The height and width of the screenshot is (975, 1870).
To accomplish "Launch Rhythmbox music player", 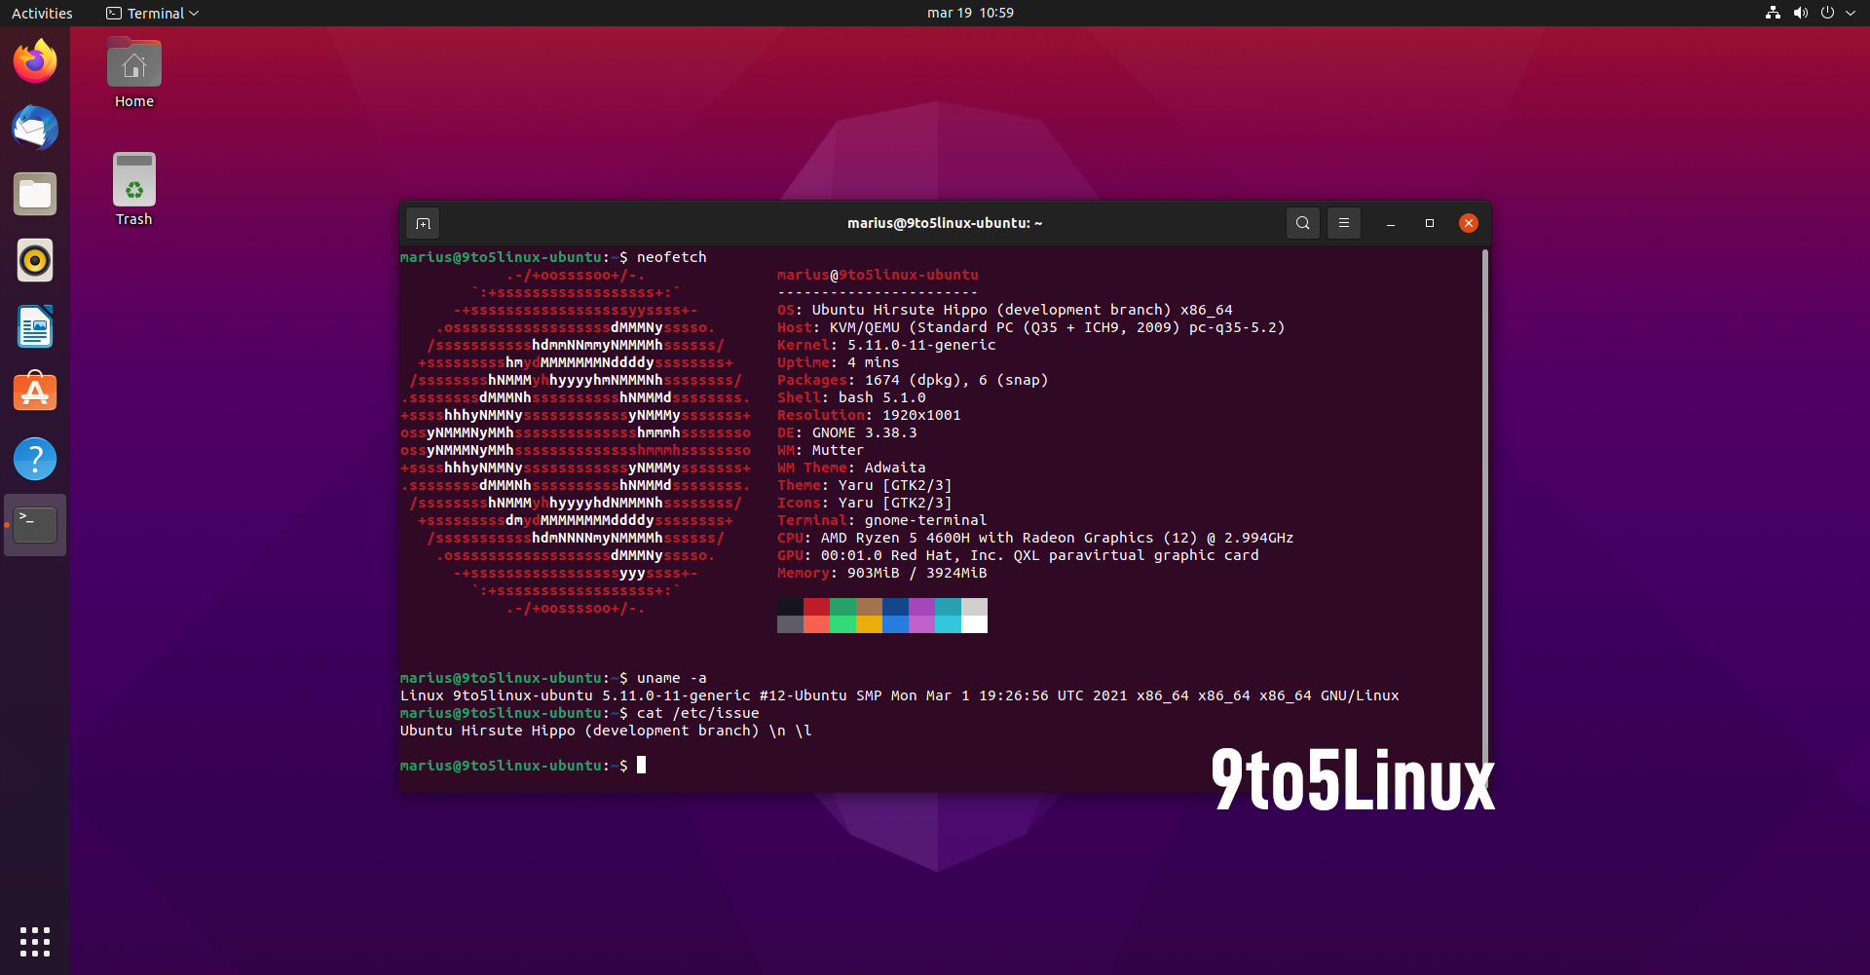I will click(35, 260).
